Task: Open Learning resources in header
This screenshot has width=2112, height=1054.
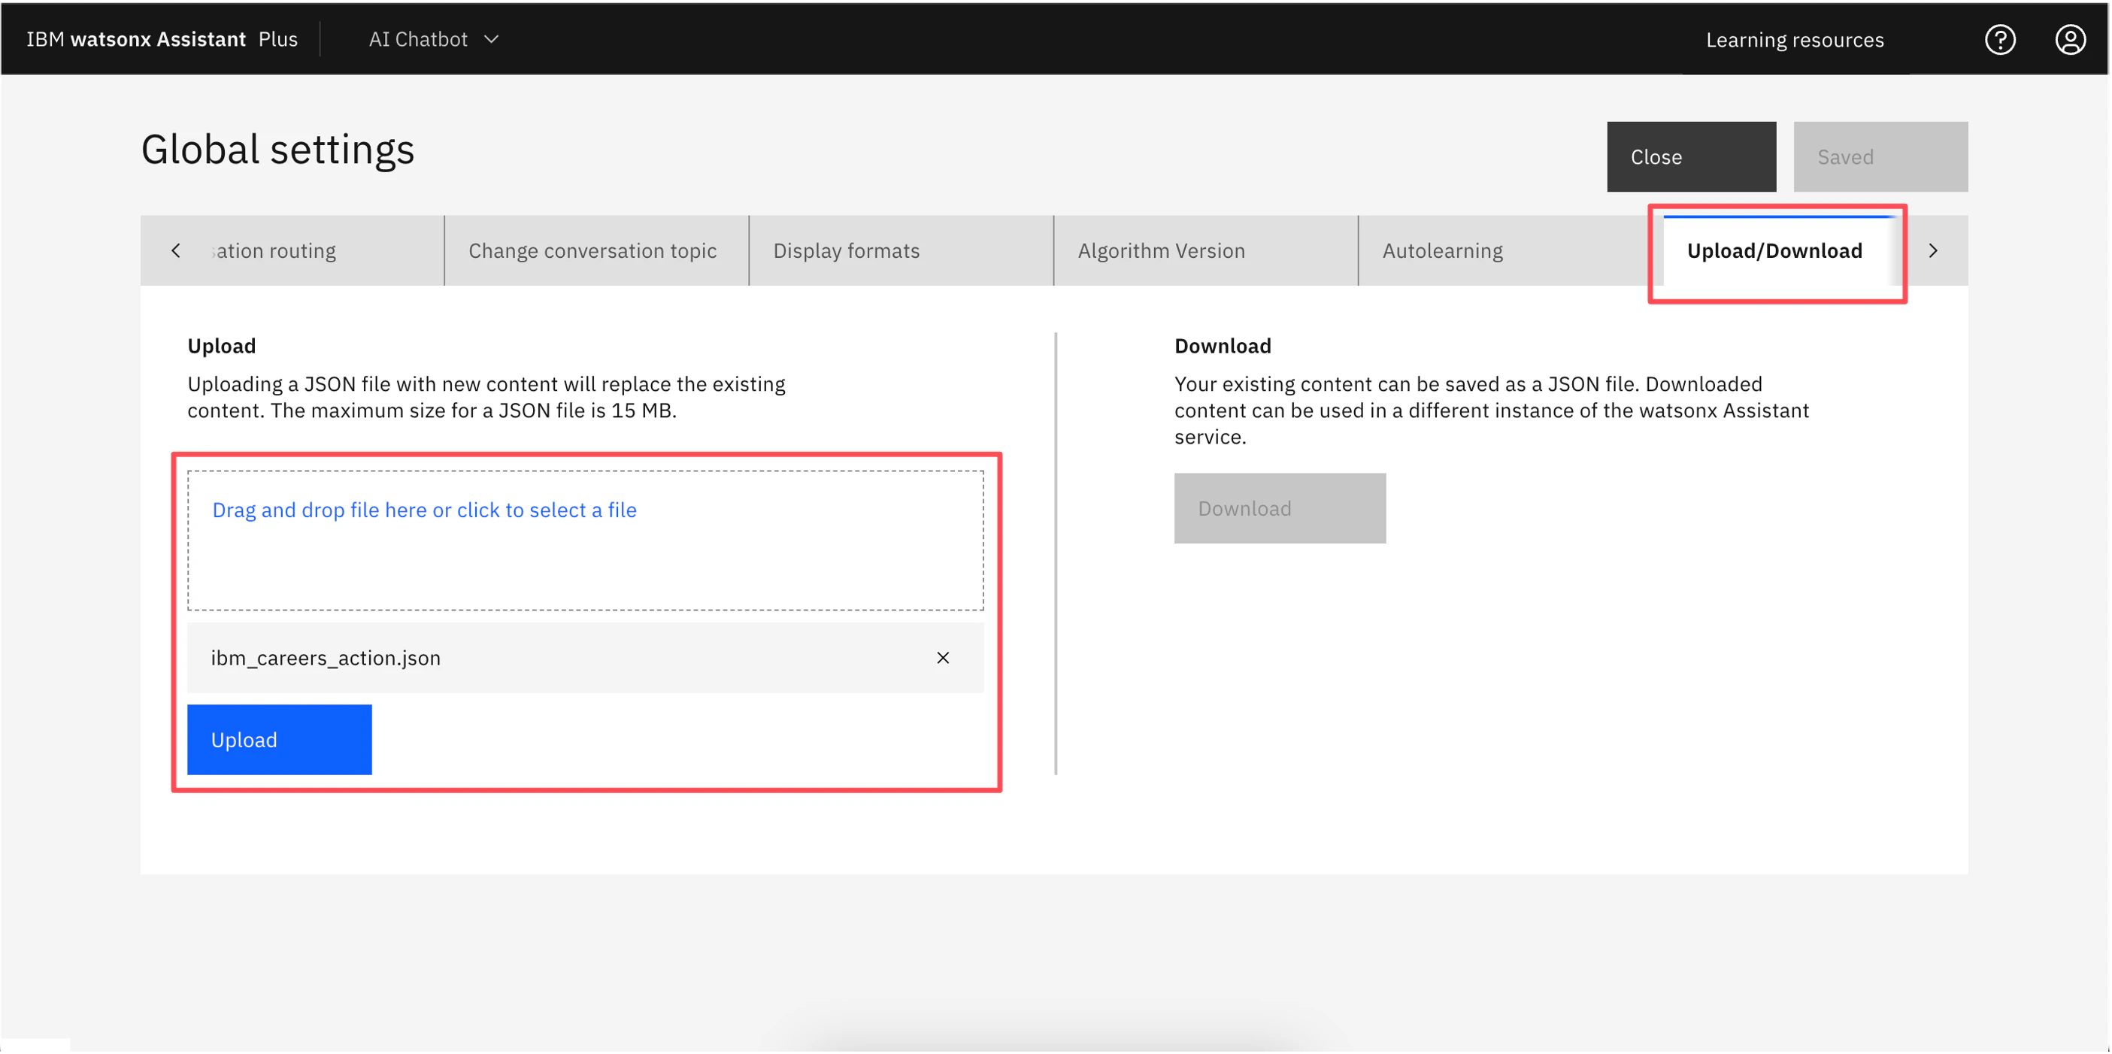Action: point(1794,39)
